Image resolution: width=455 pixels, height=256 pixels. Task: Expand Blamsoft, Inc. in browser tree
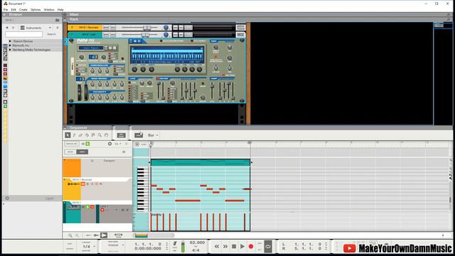click(10, 46)
